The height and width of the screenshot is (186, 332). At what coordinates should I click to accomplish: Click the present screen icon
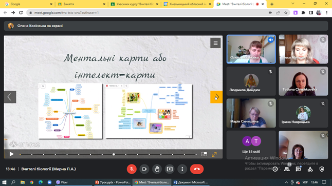click(170, 169)
